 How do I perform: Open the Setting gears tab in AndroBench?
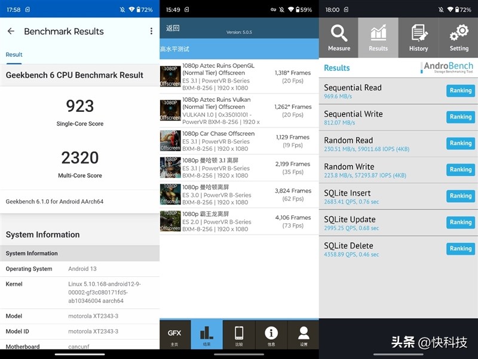(458, 38)
